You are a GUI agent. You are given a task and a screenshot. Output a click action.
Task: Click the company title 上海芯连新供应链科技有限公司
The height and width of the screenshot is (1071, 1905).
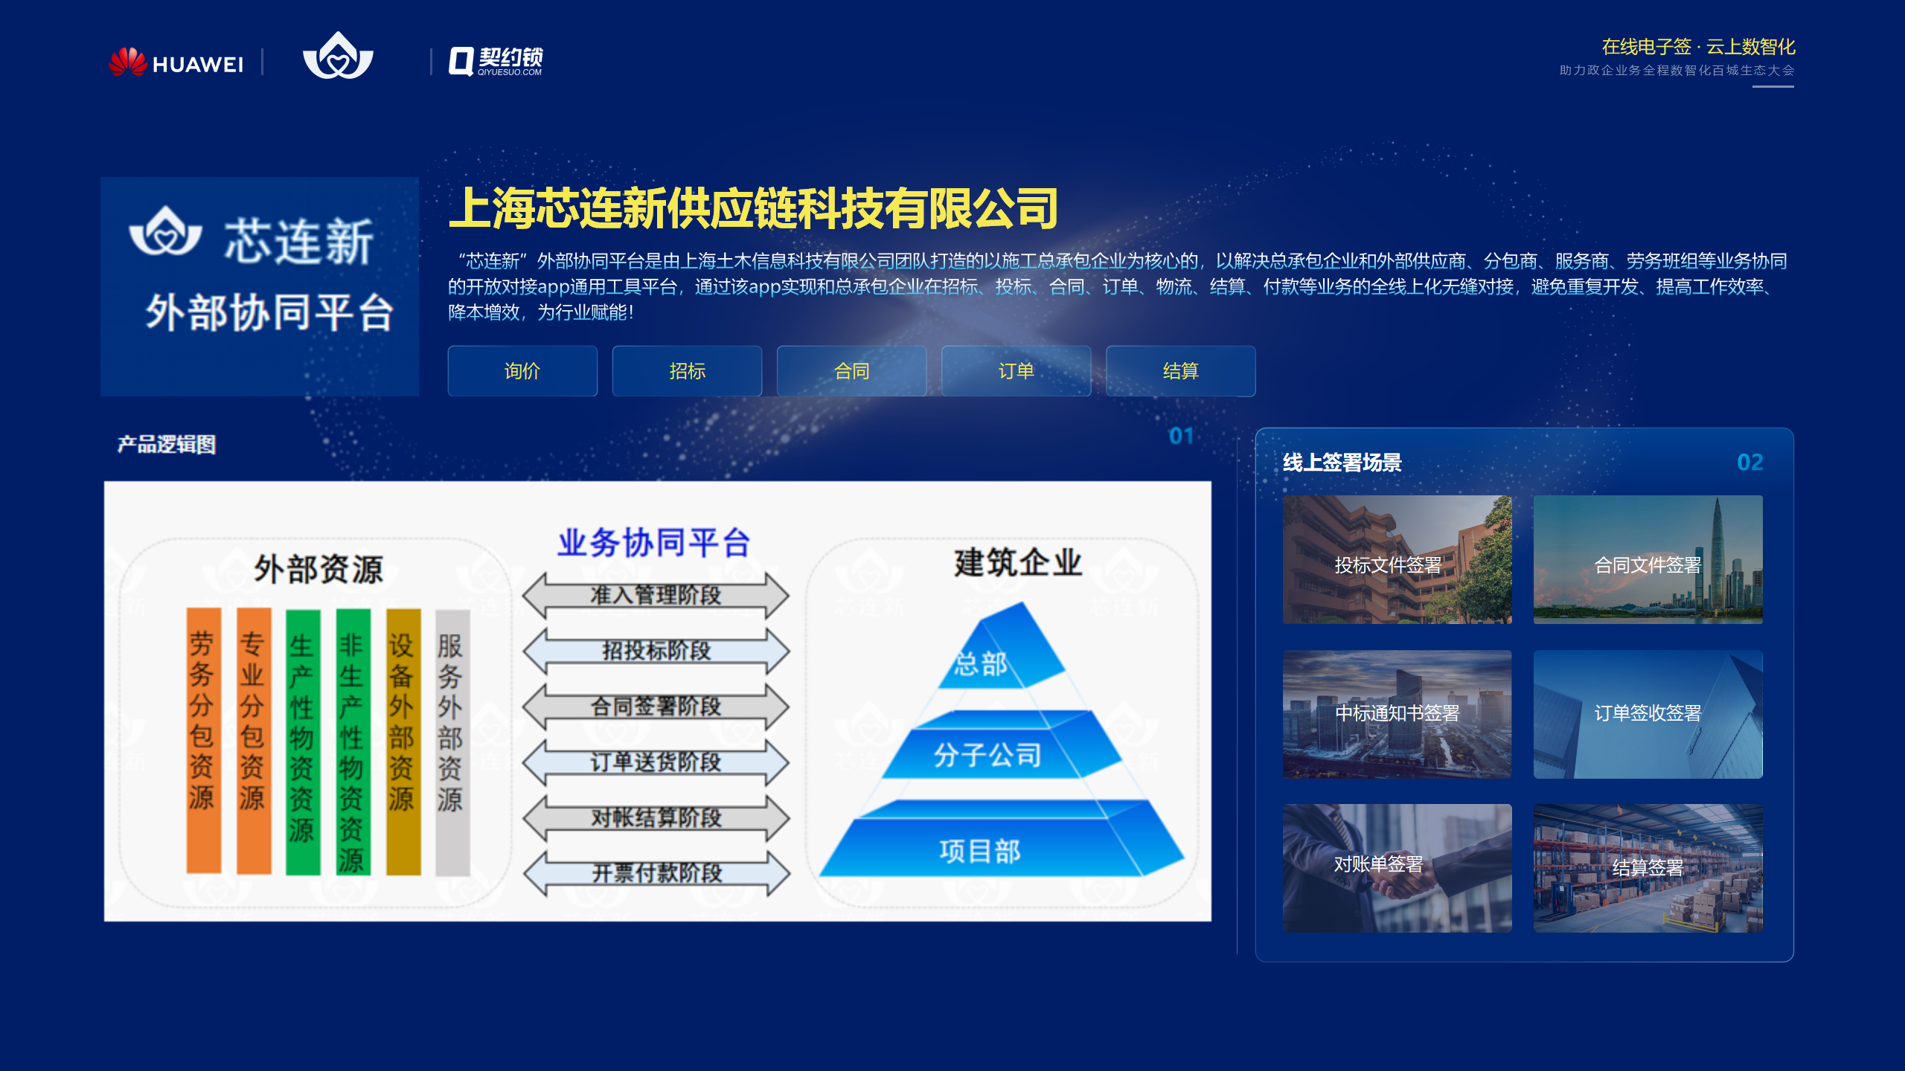tap(753, 208)
